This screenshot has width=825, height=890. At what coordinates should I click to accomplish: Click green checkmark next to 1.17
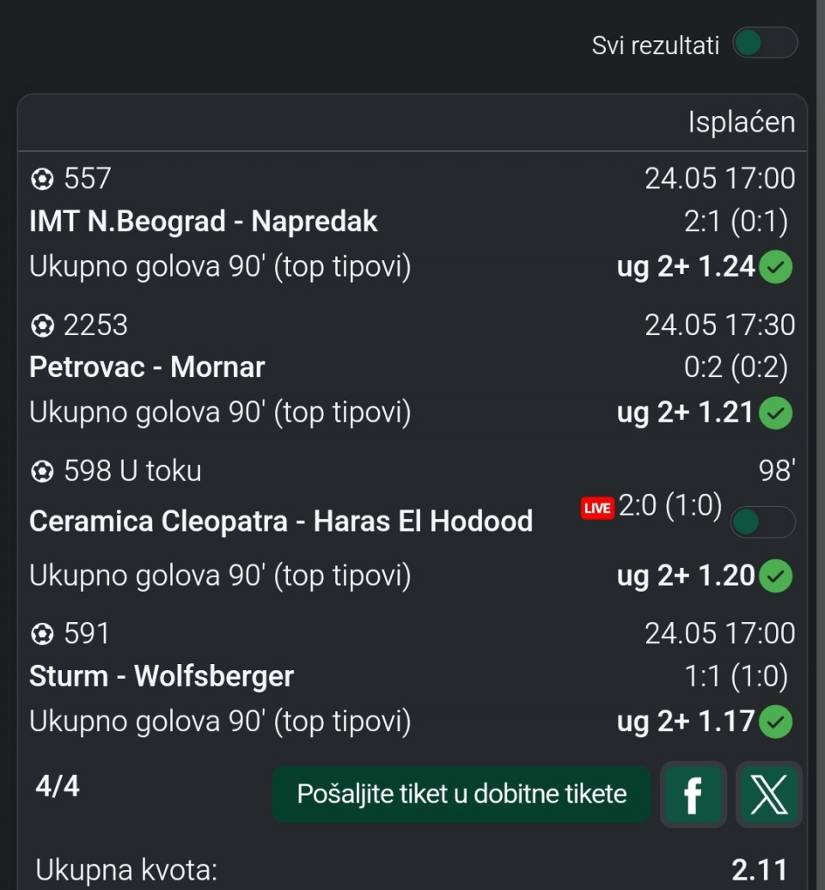[x=776, y=722]
